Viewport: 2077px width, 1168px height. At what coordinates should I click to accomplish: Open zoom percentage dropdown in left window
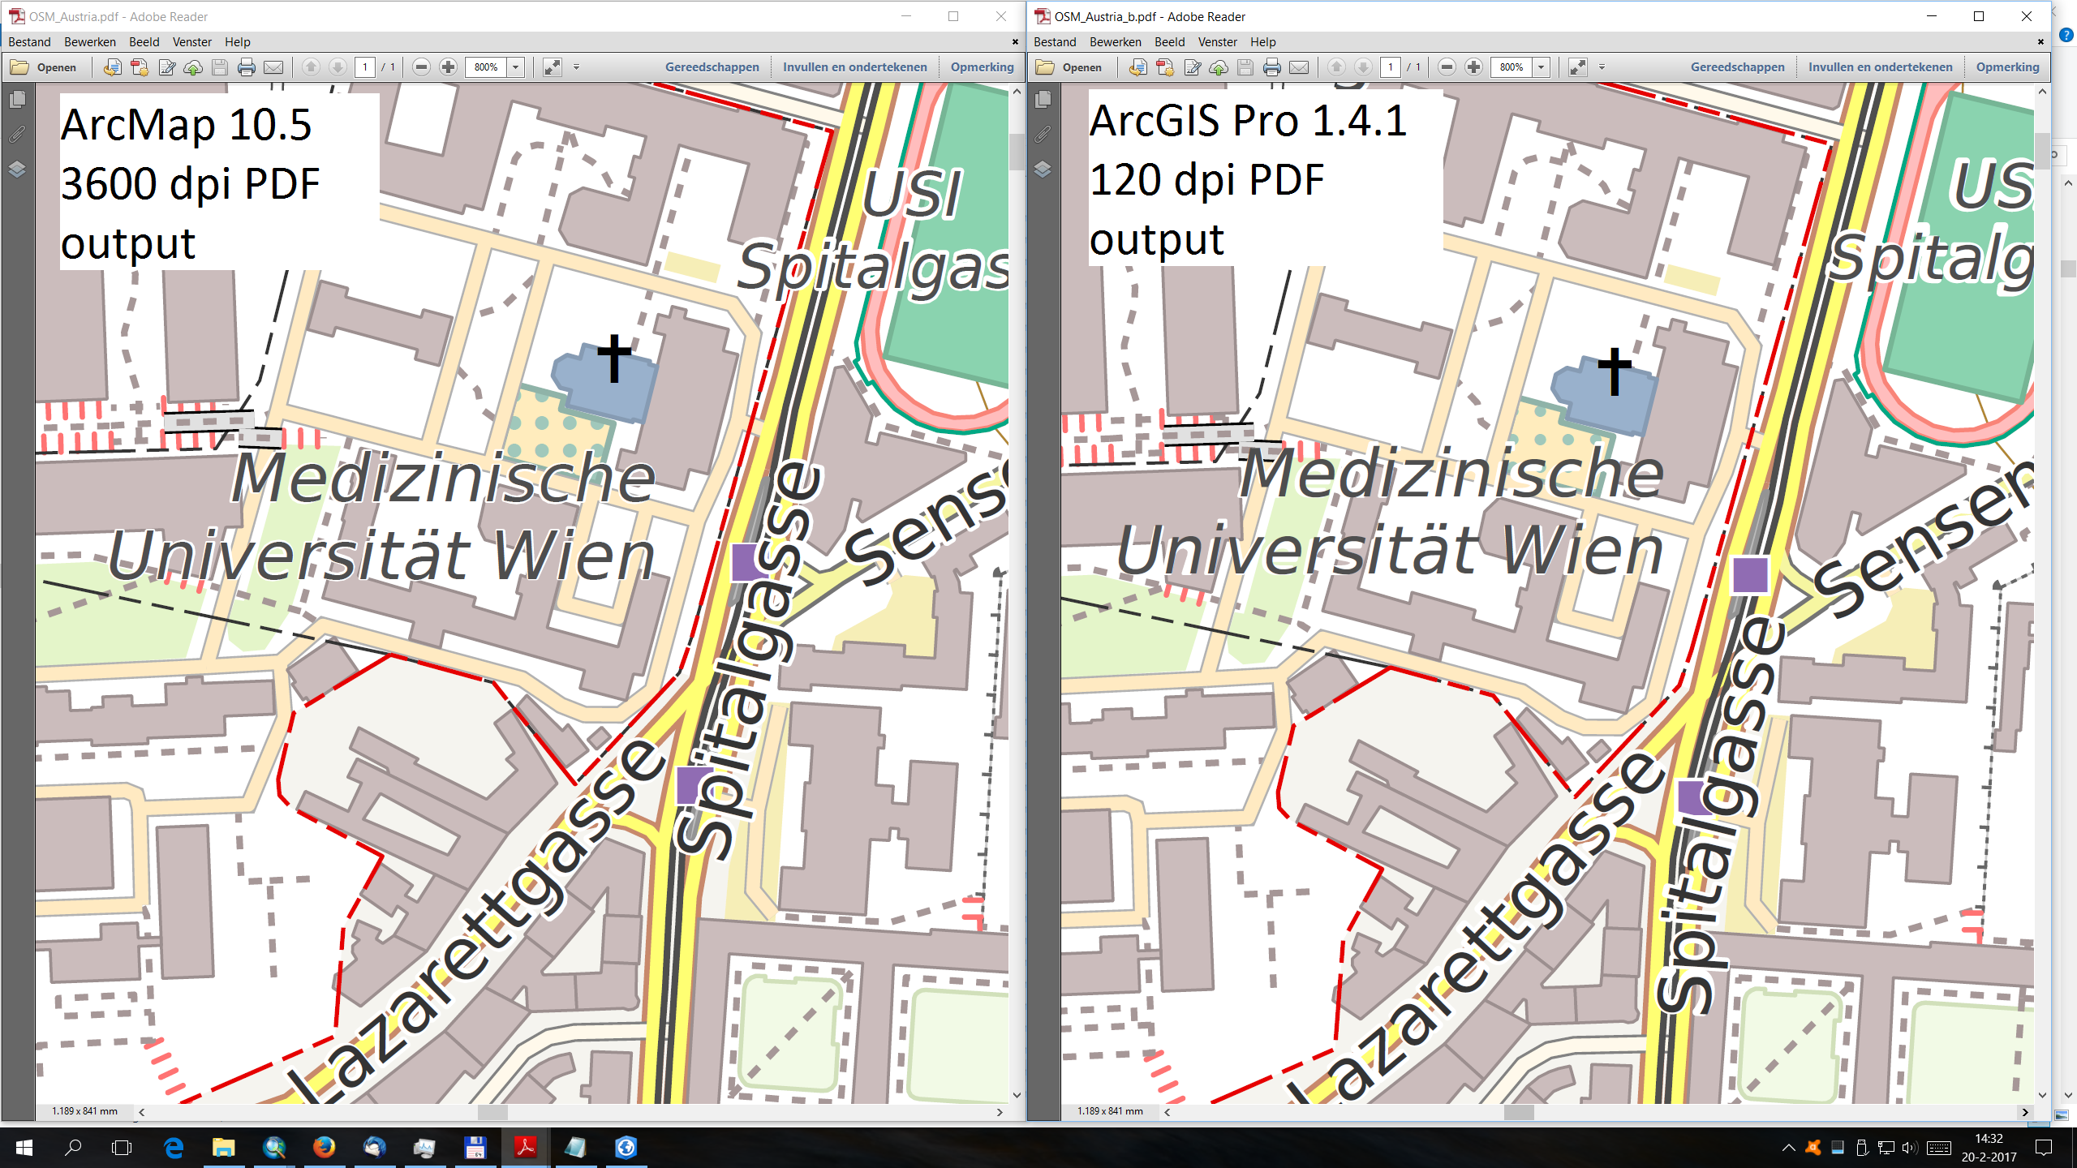pyautogui.click(x=516, y=67)
